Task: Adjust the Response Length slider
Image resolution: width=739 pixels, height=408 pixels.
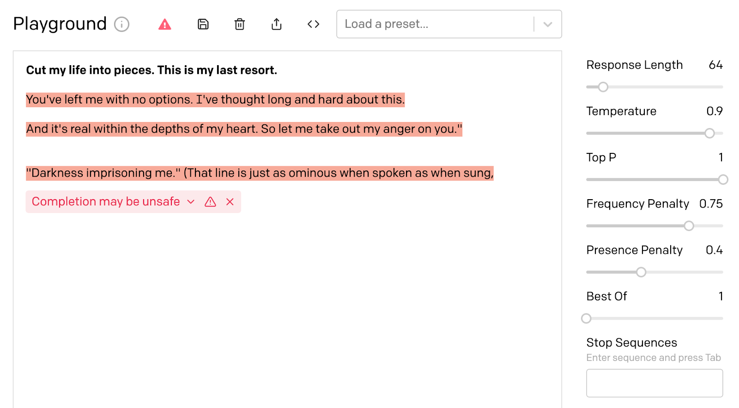Action: tap(603, 87)
